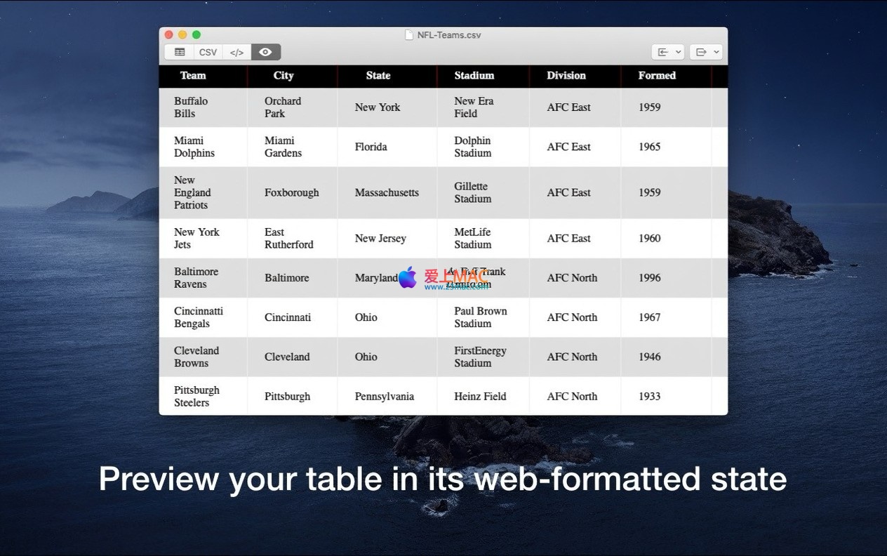Select the Stadium column header
The image size is (887, 556).
click(x=474, y=76)
